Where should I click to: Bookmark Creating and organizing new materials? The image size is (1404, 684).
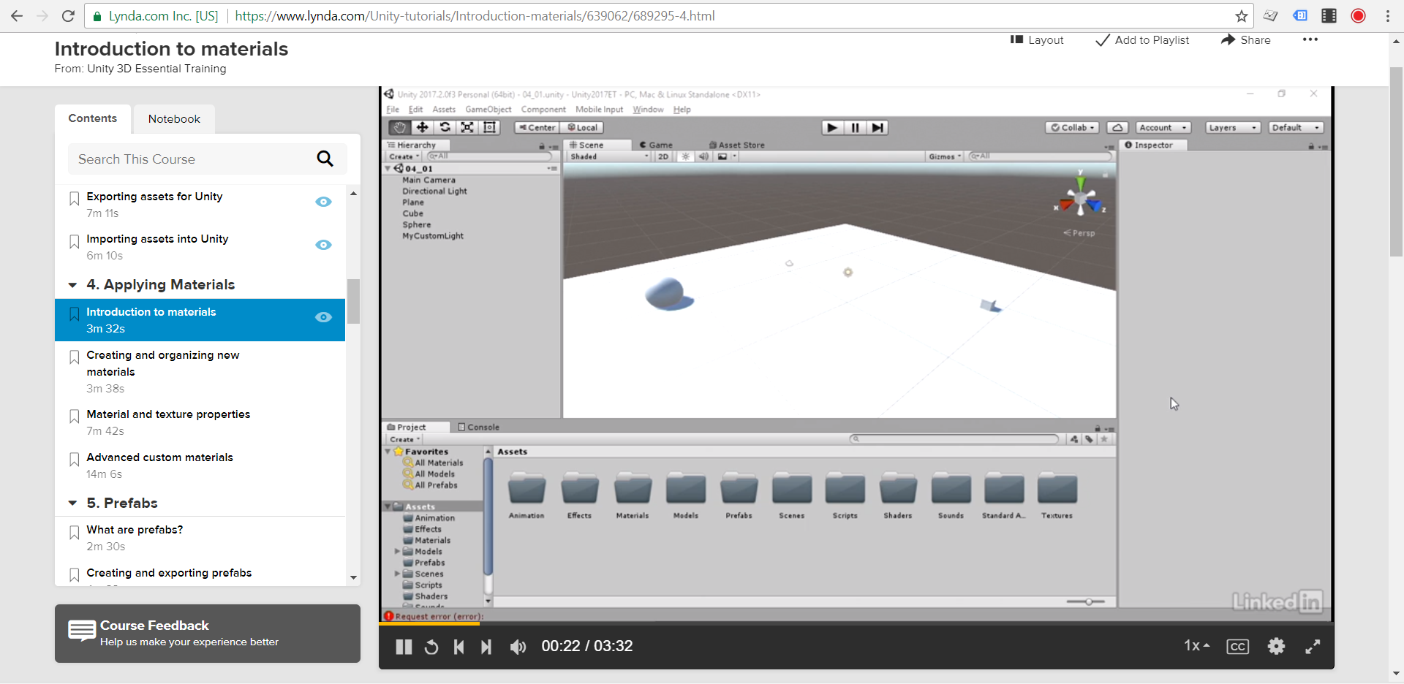coord(74,357)
